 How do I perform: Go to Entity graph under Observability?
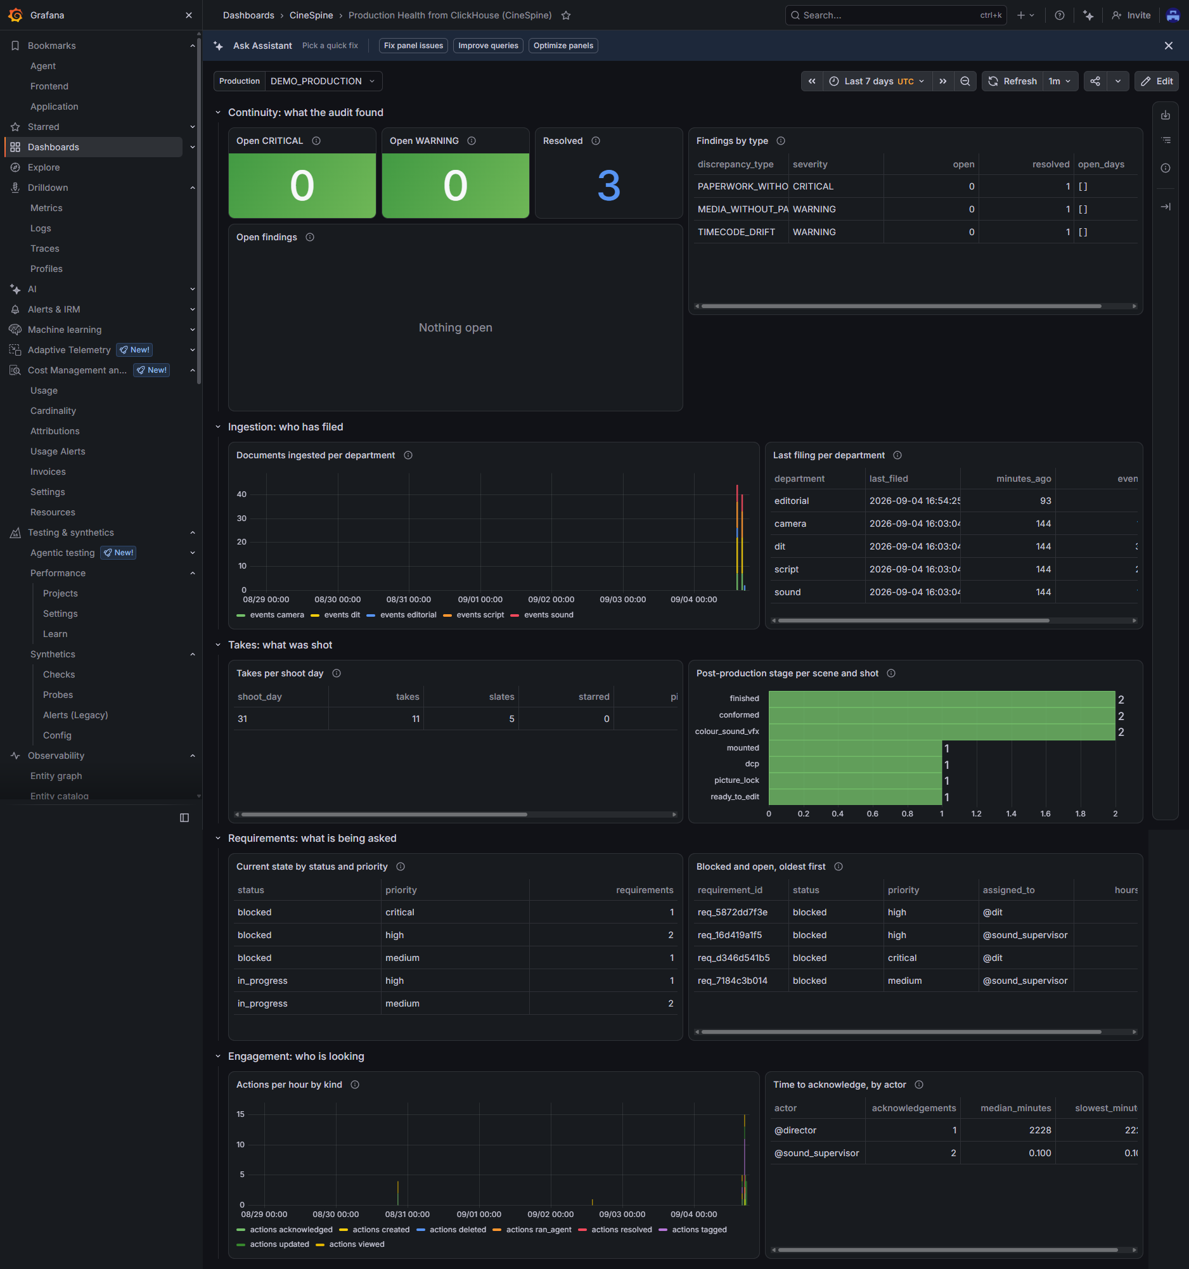pos(56,776)
